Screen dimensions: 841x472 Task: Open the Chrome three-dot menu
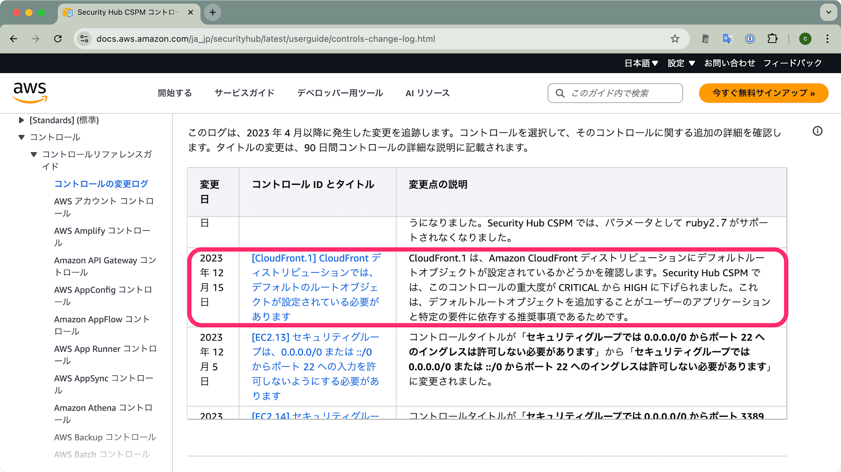pos(827,39)
